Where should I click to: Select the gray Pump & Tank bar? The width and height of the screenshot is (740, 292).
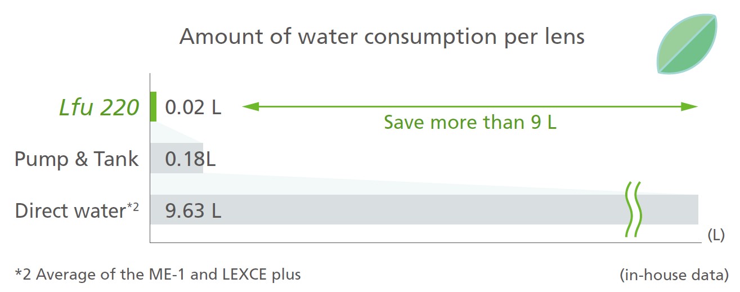coord(177,158)
